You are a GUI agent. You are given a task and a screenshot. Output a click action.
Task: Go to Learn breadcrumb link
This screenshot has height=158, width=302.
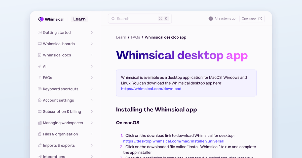tap(121, 37)
